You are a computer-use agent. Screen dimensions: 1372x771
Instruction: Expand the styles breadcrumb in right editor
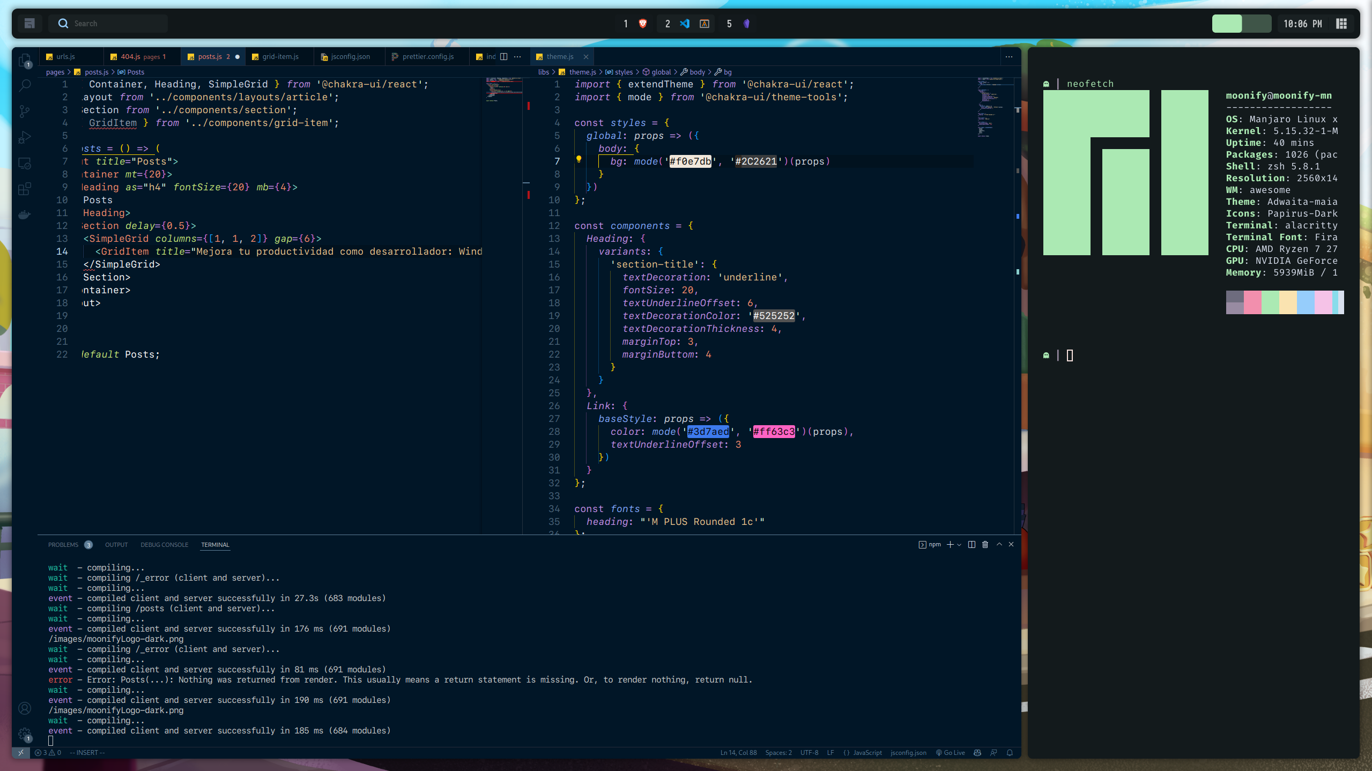coord(619,72)
